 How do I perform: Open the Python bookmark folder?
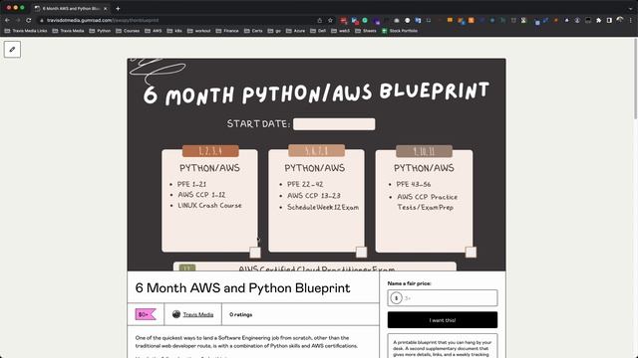100,31
